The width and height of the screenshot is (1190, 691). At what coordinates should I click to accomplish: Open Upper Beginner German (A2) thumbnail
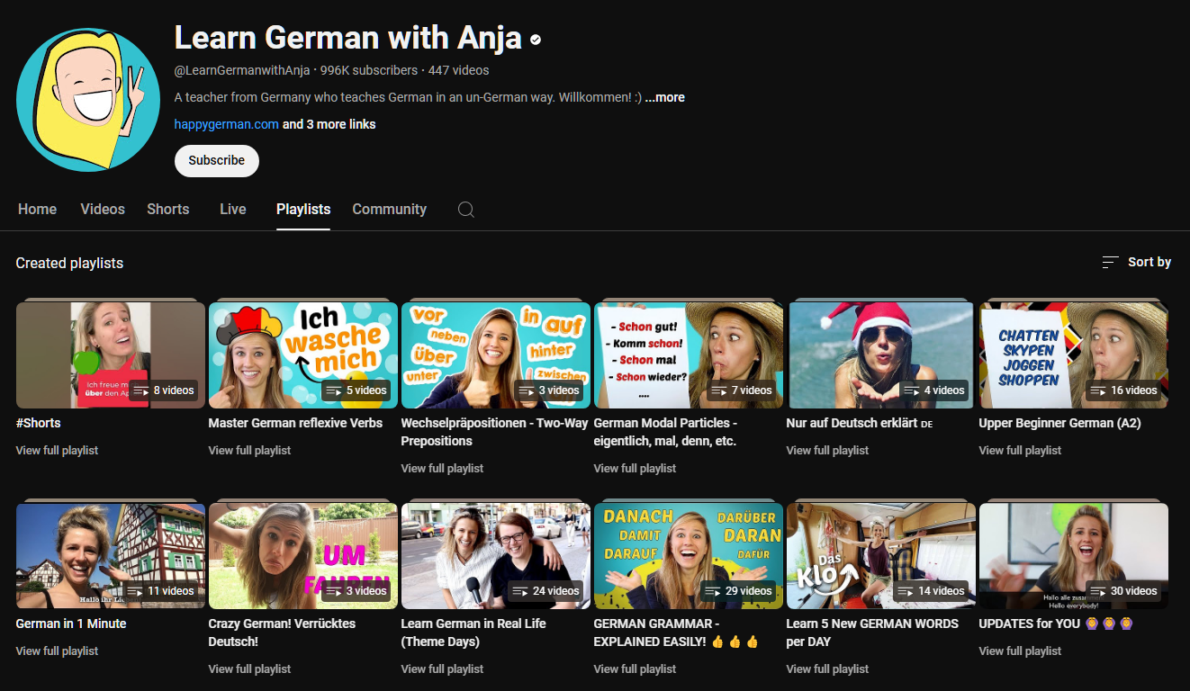tap(1074, 354)
